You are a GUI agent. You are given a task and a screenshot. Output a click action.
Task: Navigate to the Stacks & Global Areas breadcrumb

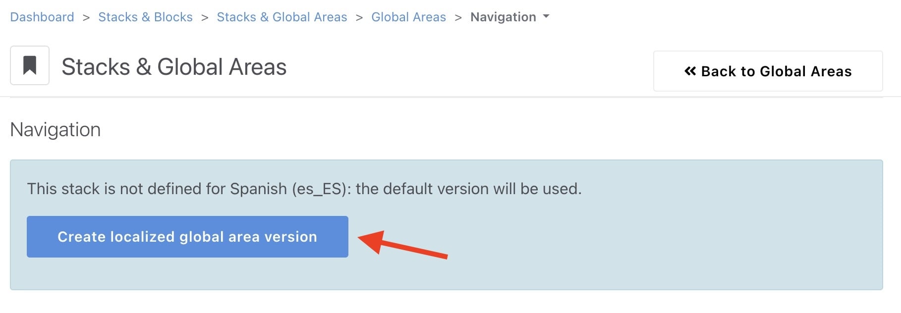[282, 17]
